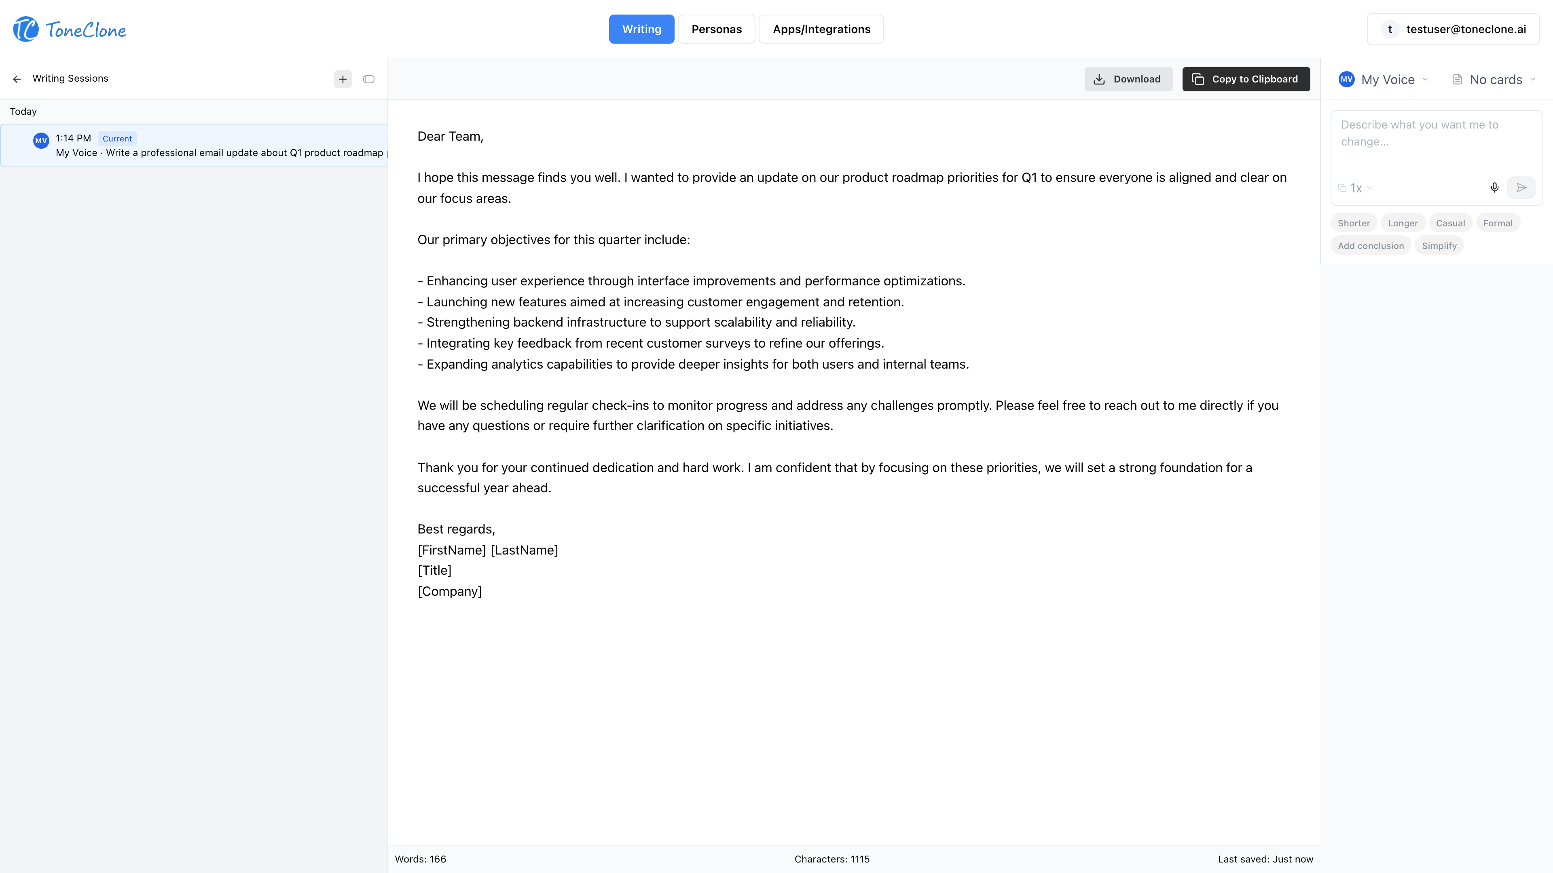The height and width of the screenshot is (873, 1553).
Task: Click the Download button
Action: pyautogui.click(x=1128, y=79)
